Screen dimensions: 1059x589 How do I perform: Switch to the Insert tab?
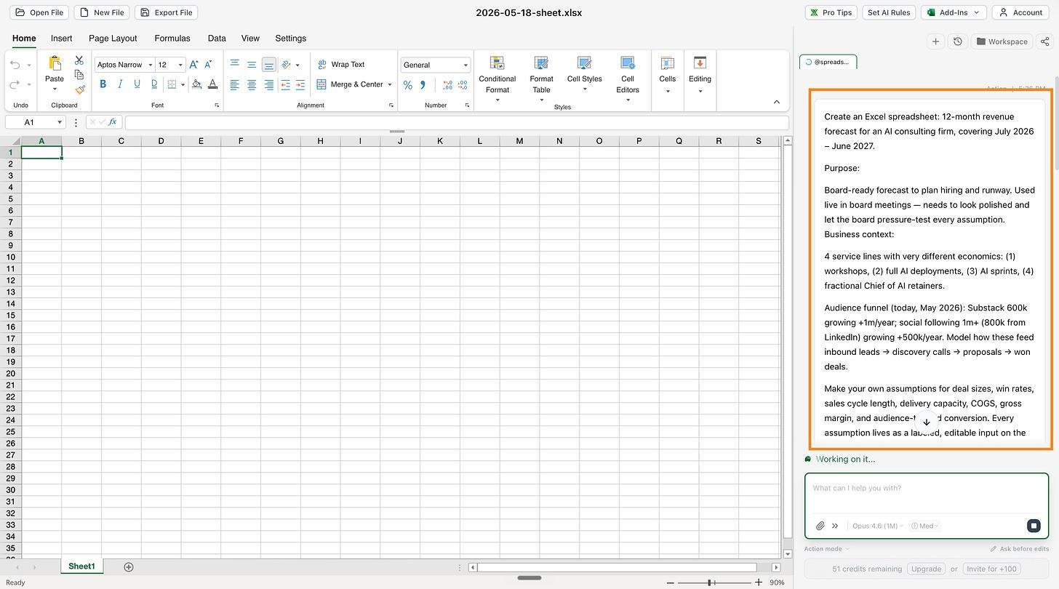(x=61, y=39)
